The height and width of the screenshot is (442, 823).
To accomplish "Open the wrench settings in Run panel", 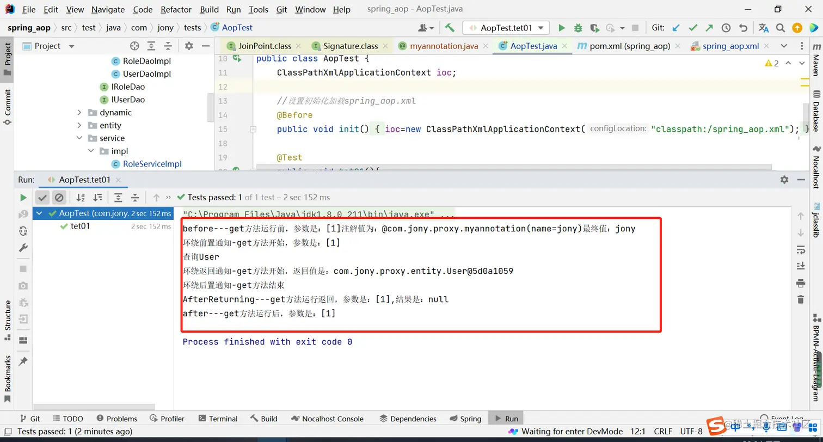I will click(x=23, y=248).
